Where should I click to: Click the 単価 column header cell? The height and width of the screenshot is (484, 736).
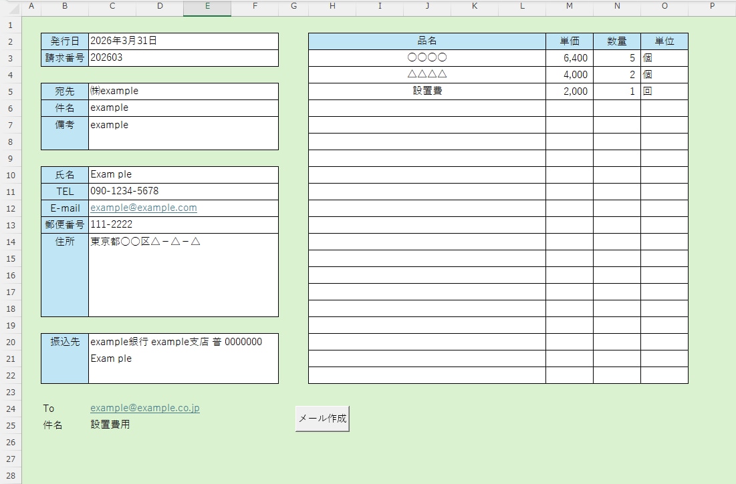tap(570, 41)
